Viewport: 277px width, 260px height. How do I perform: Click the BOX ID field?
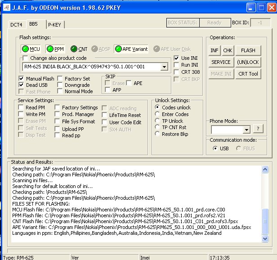point(260,22)
